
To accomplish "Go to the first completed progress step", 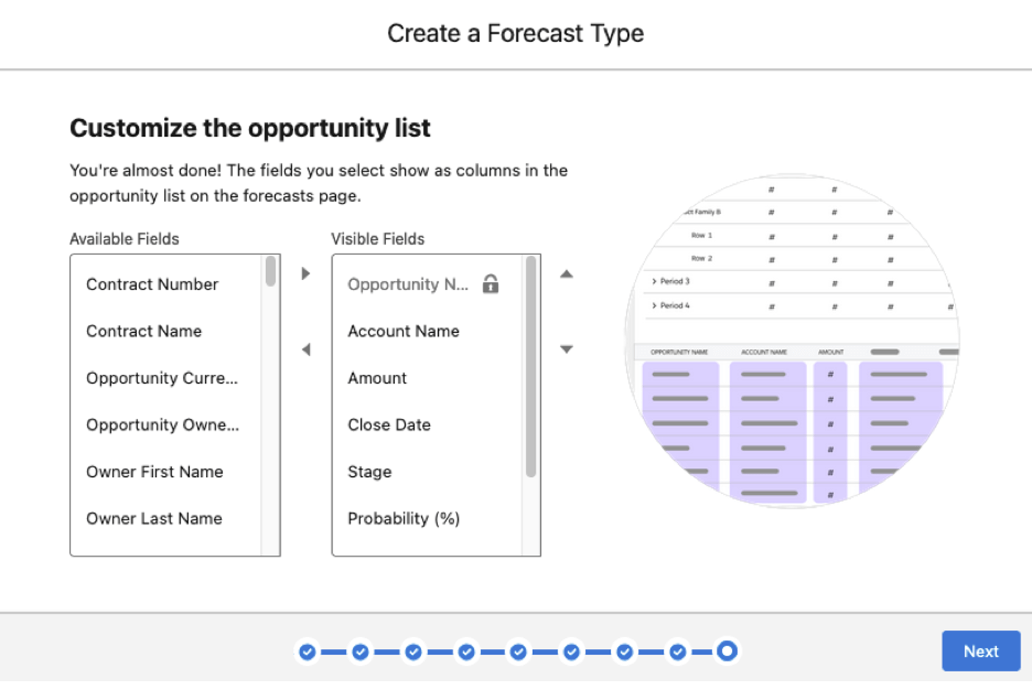I will pos(307,652).
